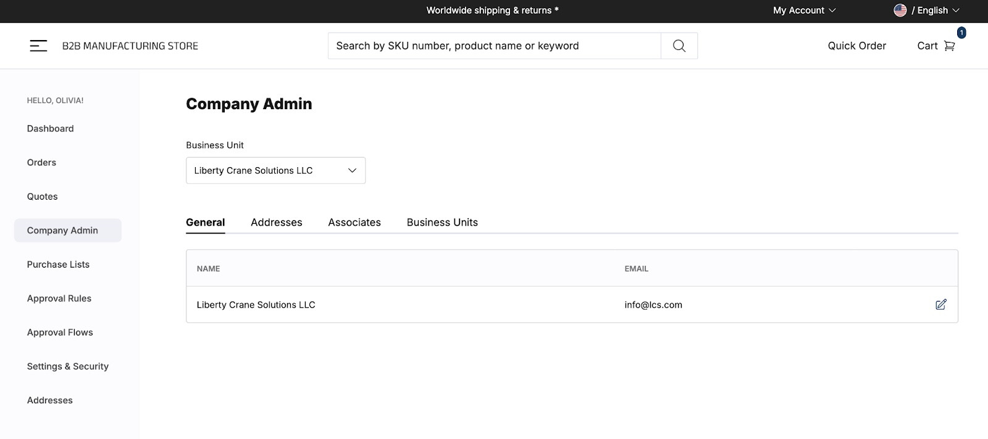Open the shopping cart icon
Viewport: 988px width, 439px height.
pos(949,46)
